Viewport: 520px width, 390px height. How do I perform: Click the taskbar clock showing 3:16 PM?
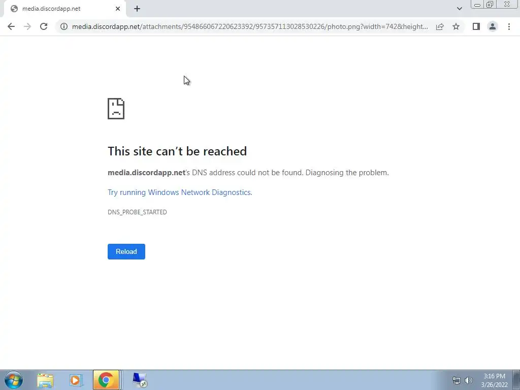(x=494, y=380)
